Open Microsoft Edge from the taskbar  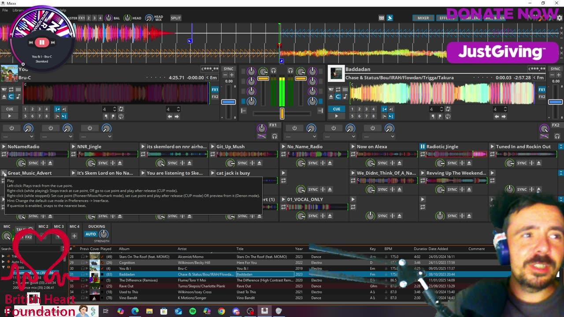pyautogui.click(x=135, y=311)
